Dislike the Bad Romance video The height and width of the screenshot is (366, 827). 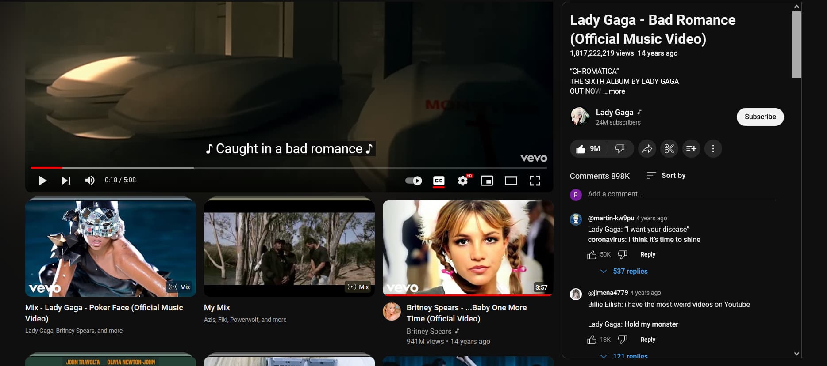click(620, 149)
